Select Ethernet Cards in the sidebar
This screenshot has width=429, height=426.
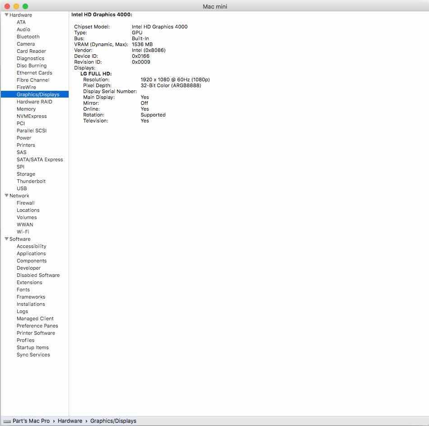[x=34, y=73]
